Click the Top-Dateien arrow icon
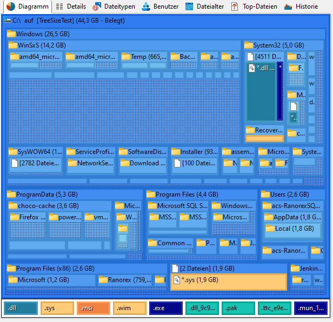 [235, 6]
